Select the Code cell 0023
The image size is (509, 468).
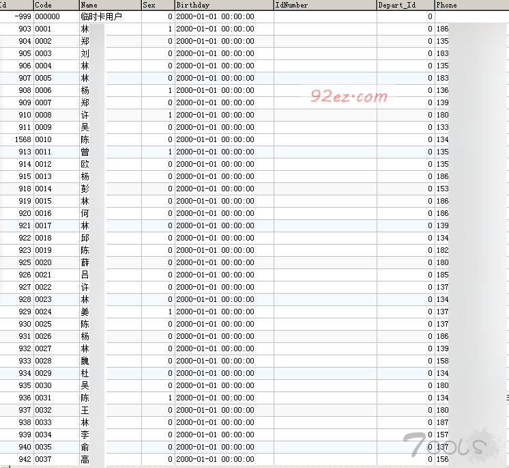[x=57, y=299]
